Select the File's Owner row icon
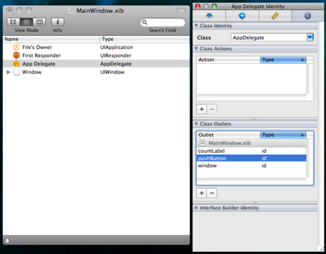The width and height of the screenshot is (326, 254). click(16, 47)
